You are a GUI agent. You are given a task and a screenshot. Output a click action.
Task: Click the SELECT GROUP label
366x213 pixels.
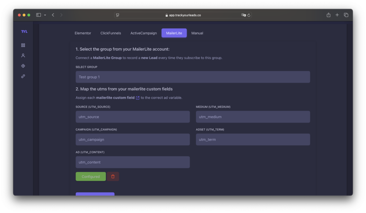pos(86,67)
